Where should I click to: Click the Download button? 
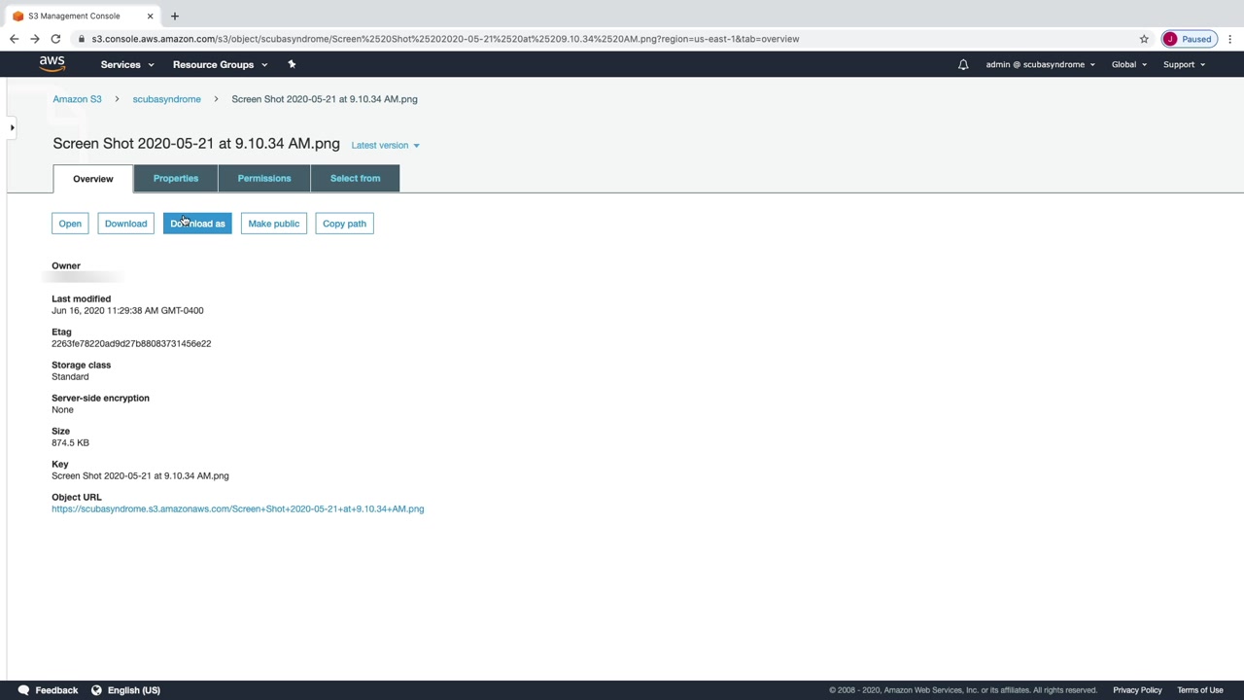[126, 224]
